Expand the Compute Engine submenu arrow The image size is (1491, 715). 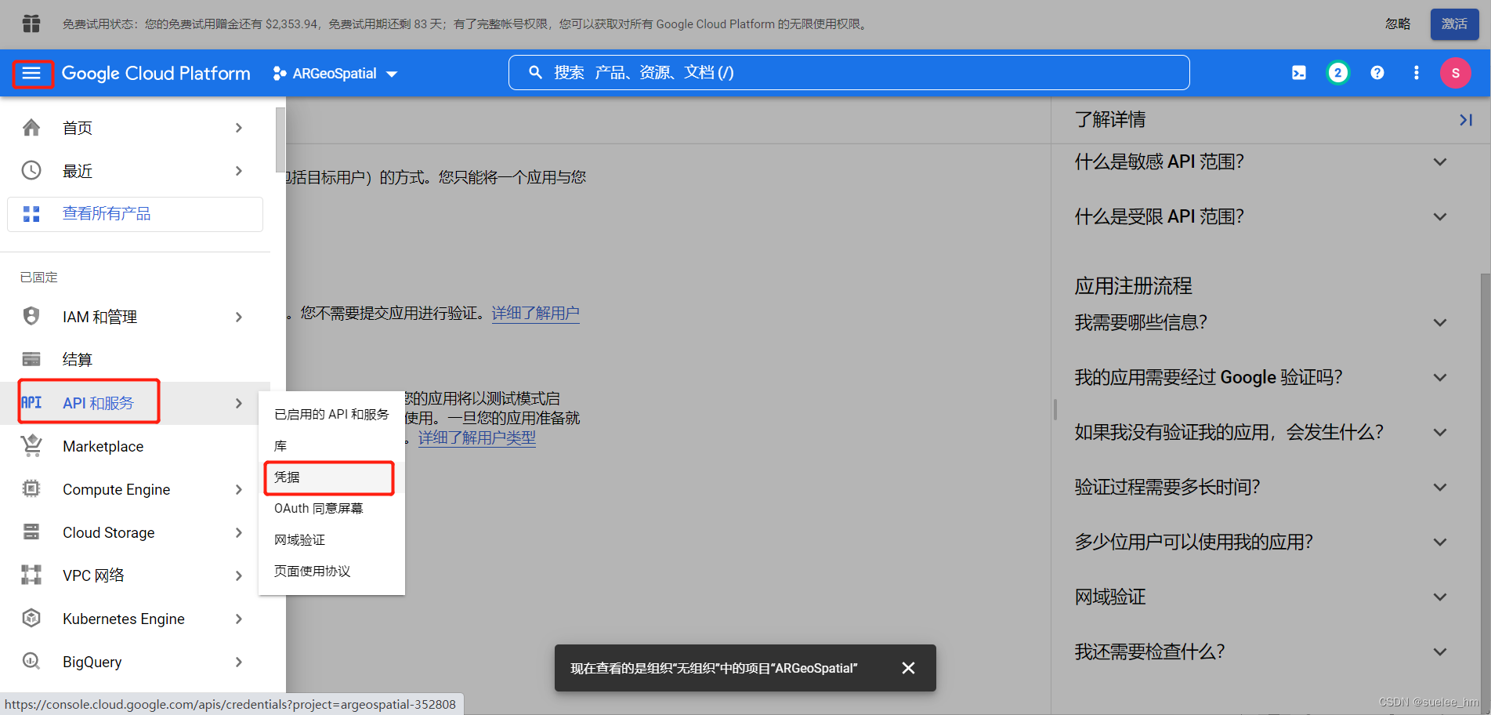(x=239, y=489)
